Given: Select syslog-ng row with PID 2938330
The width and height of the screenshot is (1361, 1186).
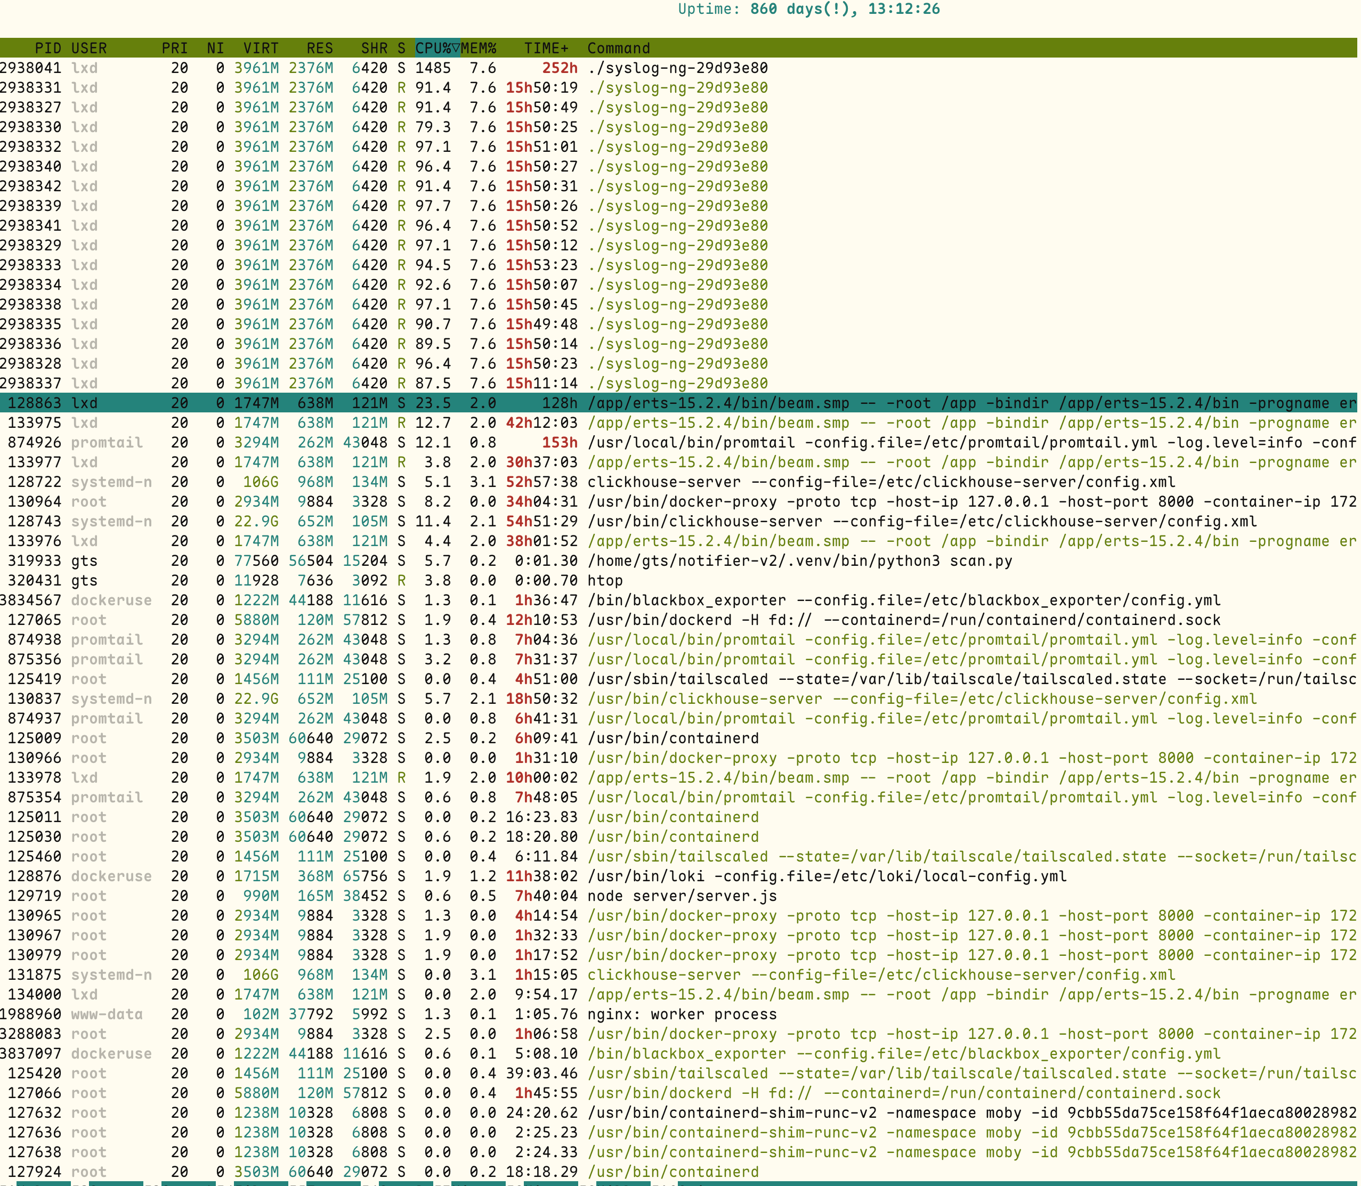Looking at the screenshot, I should (678, 127).
